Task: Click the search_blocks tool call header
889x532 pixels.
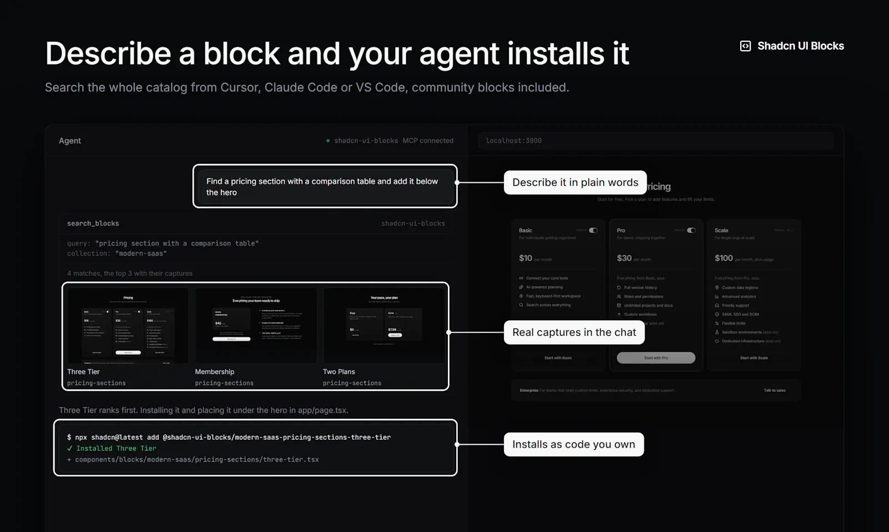Action: [x=256, y=223]
